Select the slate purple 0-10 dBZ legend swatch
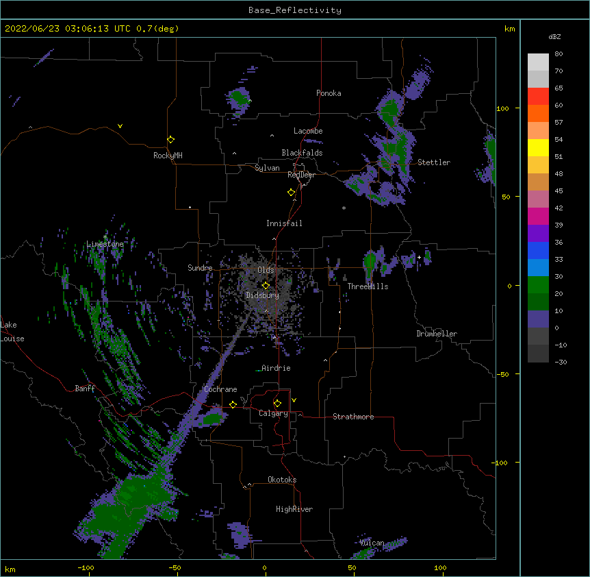 point(538,319)
